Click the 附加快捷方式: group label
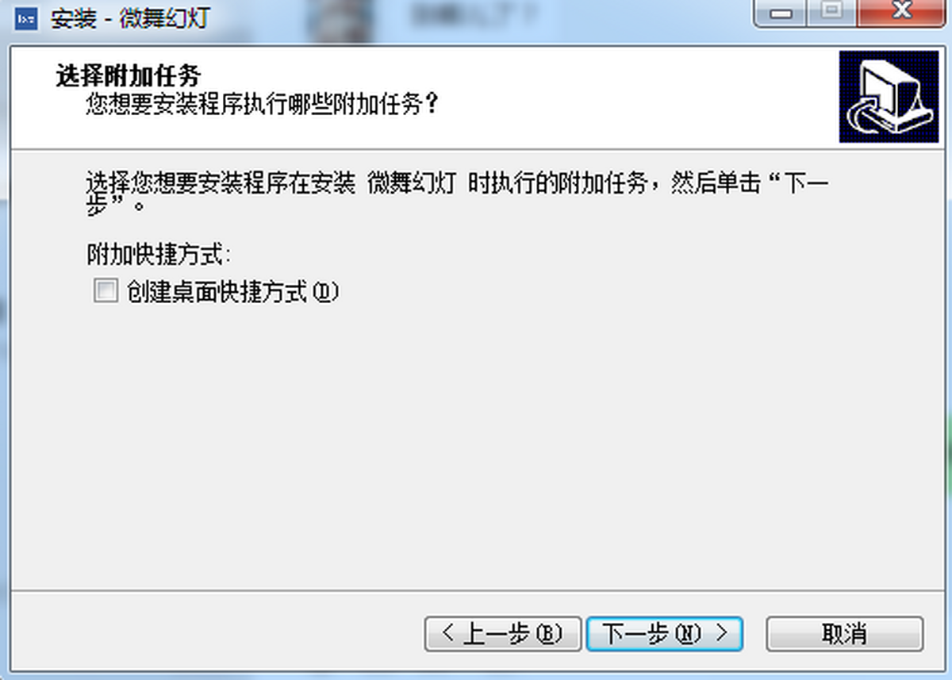 159,255
